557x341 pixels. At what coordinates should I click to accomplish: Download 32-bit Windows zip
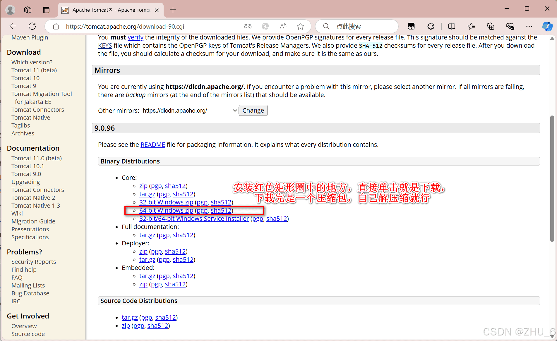[166, 202]
